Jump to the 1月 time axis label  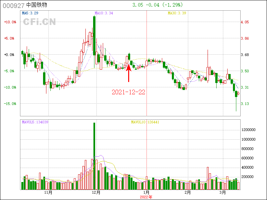pyautogui.click(x=146, y=193)
